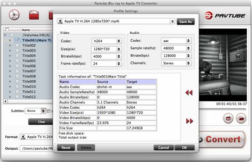Expand the Title003 tree item

[10, 51]
